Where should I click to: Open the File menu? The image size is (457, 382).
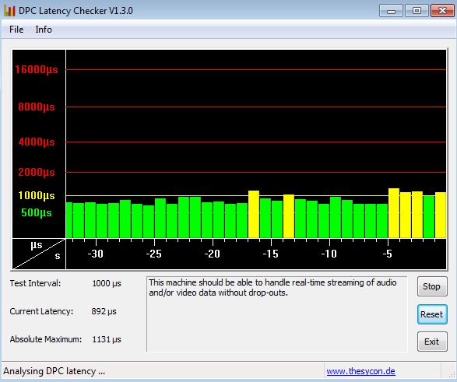tap(16, 30)
